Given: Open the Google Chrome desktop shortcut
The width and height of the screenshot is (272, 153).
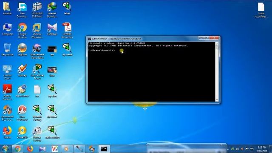Looking at the screenshot, I should tap(22, 31).
